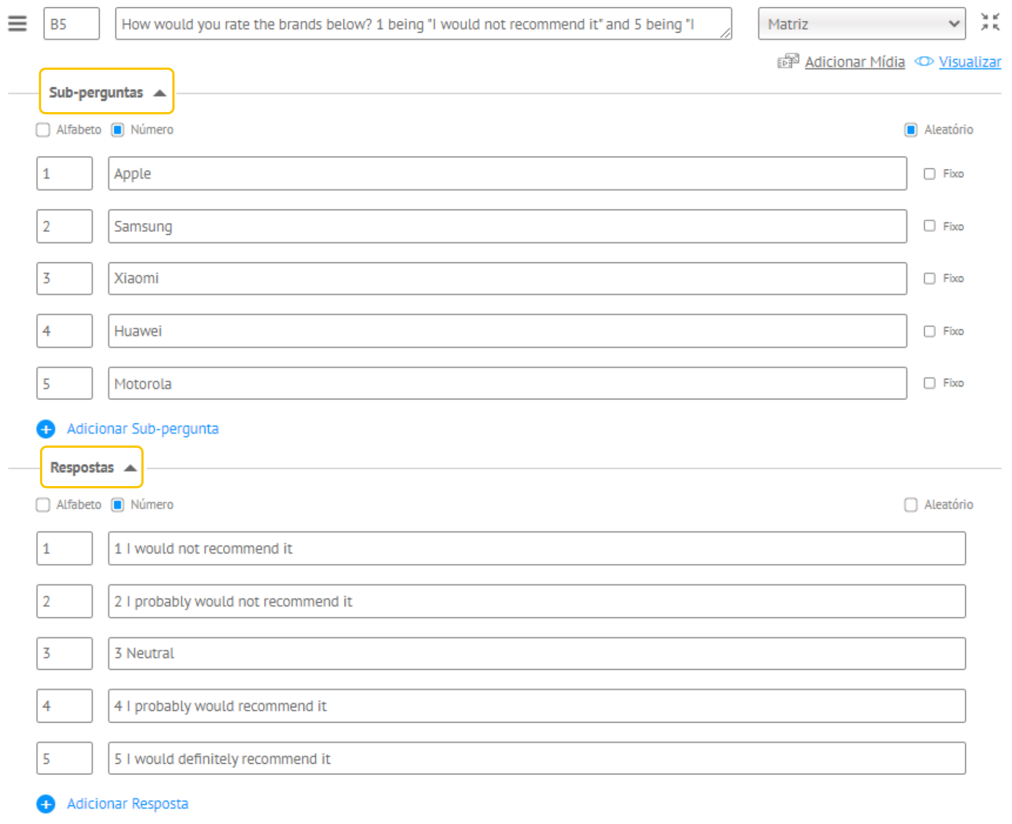Toggle Aleatório for Sub-perguntas
The width and height of the screenshot is (1012, 824).
tap(911, 130)
